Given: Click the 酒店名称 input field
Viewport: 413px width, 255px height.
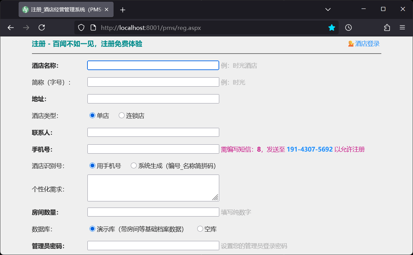Looking at the screenshot, I should click(x=153, y=65).
